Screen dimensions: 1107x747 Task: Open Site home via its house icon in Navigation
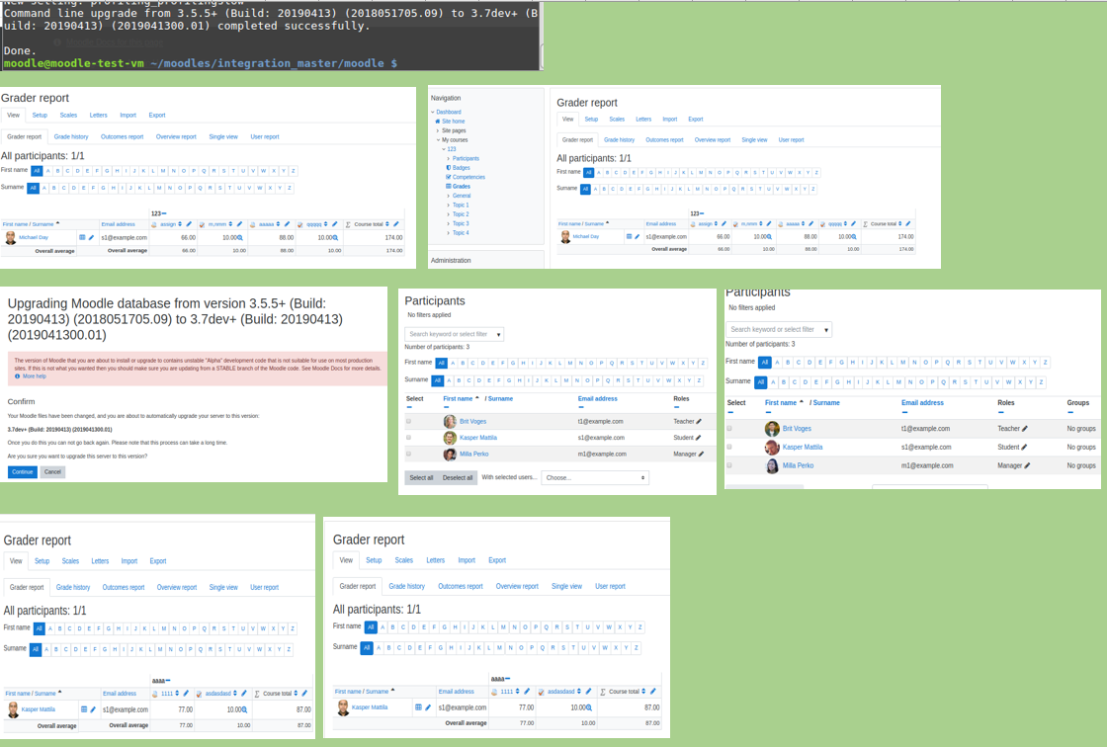(x=438, y=122)
